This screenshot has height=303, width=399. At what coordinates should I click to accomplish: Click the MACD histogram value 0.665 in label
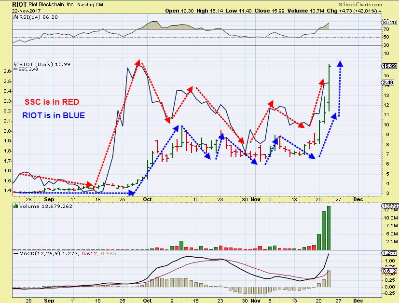109,253
